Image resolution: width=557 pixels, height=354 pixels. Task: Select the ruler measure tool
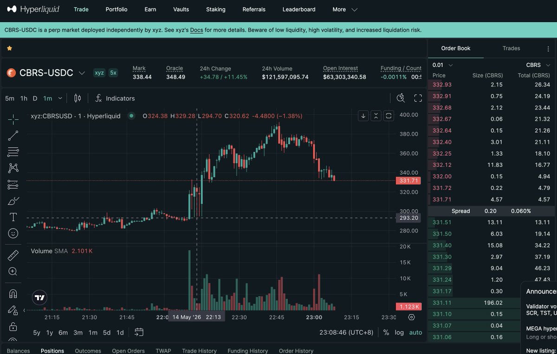pyautogui.click(x=13, y=255)
